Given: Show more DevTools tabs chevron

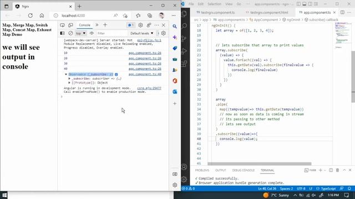Looking at the screenshot, I should click(x=97, y=25).
